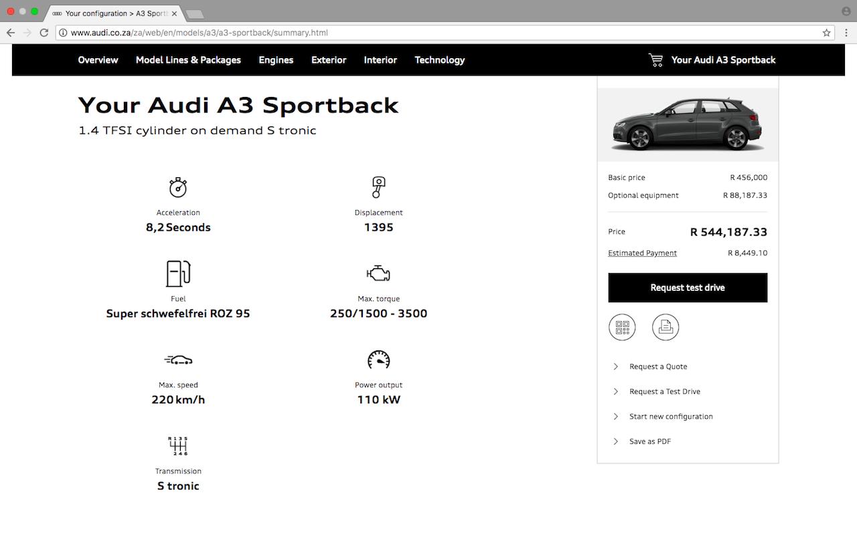Click the site information icon

click(x=63, y=32)
